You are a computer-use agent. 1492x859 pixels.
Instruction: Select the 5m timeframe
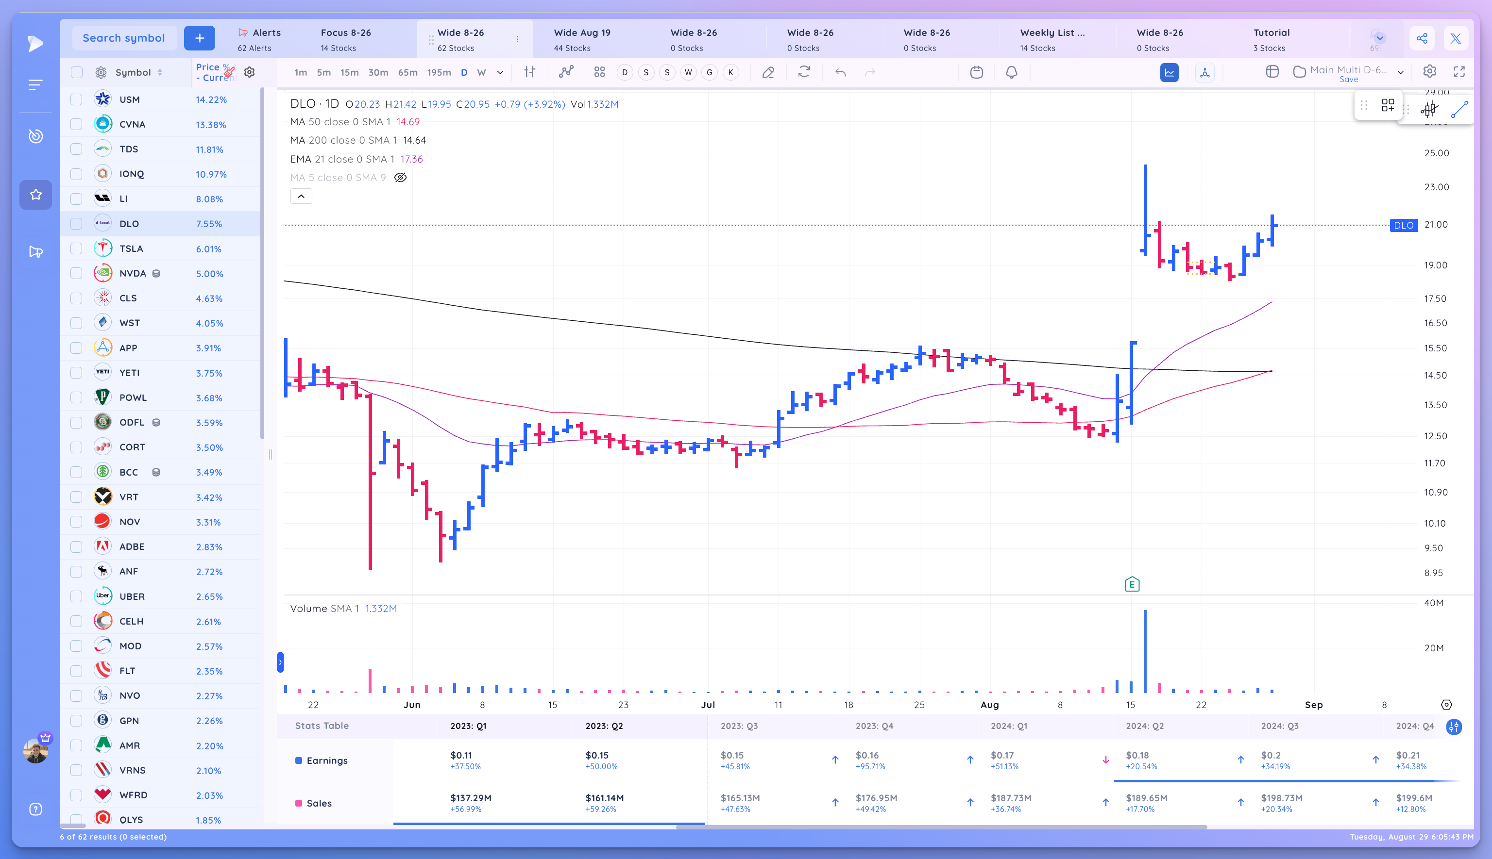point(323,72)
